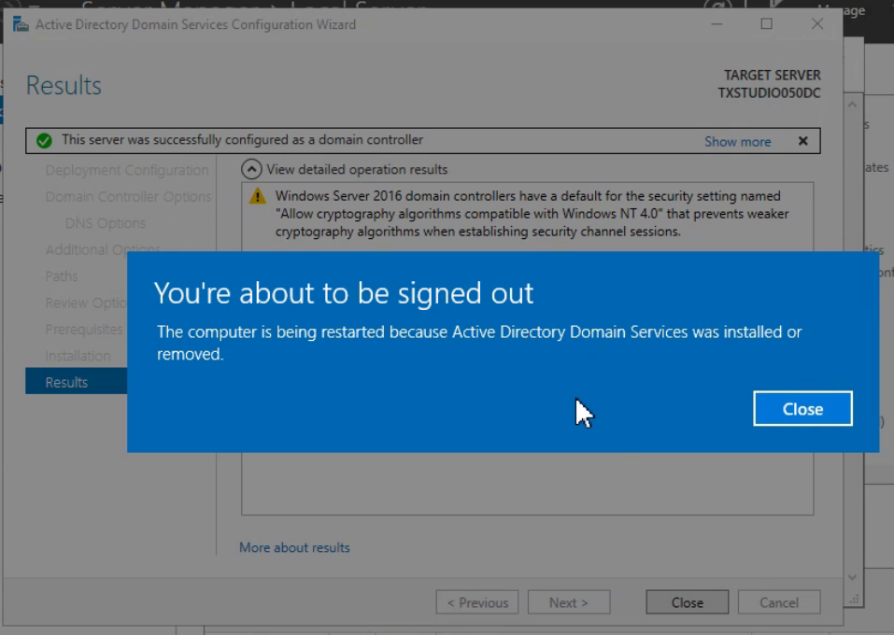Click the Windows Server 2016 warning text
The image size is (894, 635).
532,214
